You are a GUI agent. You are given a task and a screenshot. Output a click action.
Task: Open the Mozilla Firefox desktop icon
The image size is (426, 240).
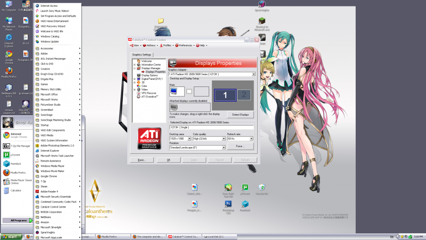point(9,73)
